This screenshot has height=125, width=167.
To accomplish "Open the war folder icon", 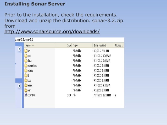I will [x=26, y=90].
